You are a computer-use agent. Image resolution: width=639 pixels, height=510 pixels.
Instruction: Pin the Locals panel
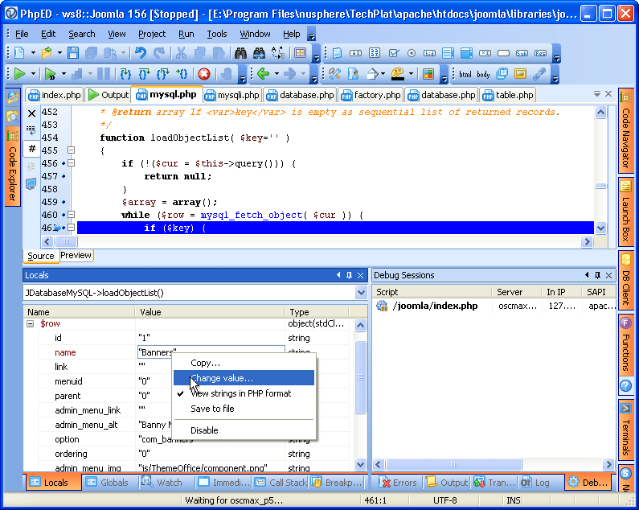pos(350,275)
